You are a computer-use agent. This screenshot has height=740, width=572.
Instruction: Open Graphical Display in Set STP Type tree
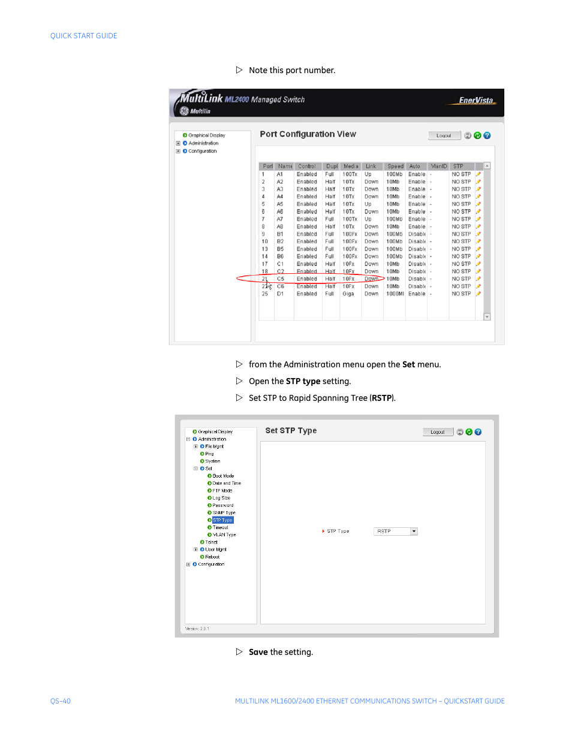click(x=215, y=431)
